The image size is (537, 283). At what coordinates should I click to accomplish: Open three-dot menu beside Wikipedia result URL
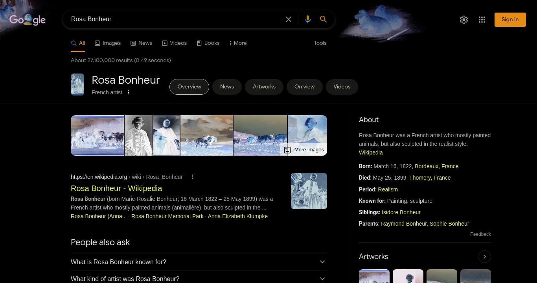click(193, 177)
